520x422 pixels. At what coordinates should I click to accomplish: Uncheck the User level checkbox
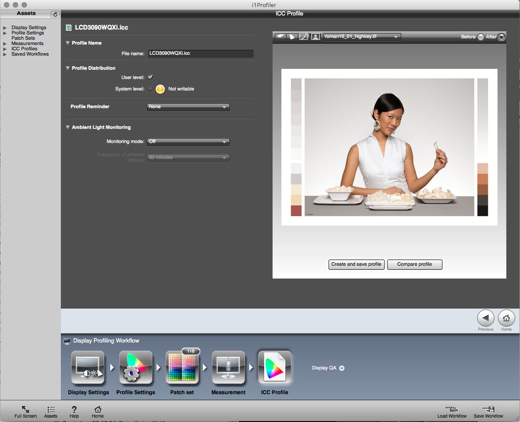click(x=150, y=77)
